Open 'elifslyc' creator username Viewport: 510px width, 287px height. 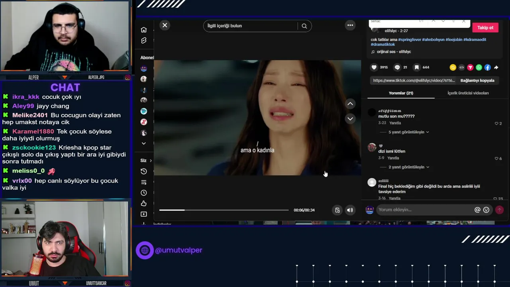coord(390,31)
